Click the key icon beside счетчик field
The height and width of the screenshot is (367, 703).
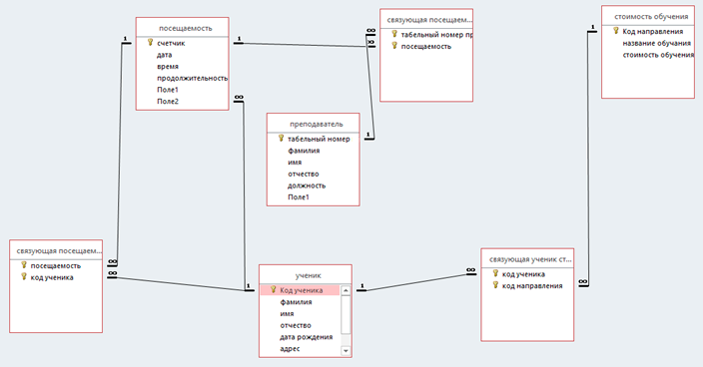coord(150,42)
